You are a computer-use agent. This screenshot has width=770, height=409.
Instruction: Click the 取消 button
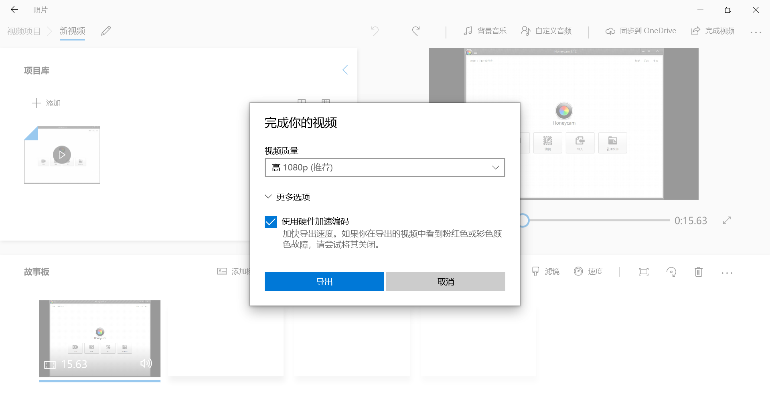446,281
